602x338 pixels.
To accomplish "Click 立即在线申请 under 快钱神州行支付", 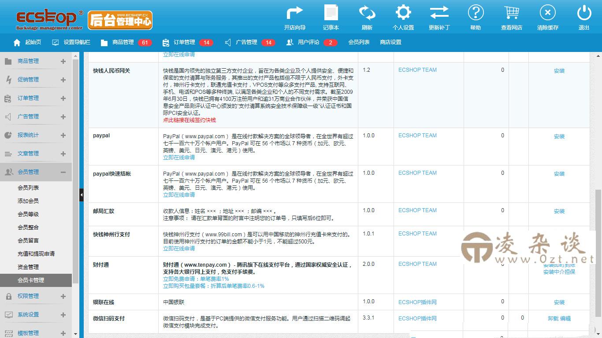I will tap(179, 249).
